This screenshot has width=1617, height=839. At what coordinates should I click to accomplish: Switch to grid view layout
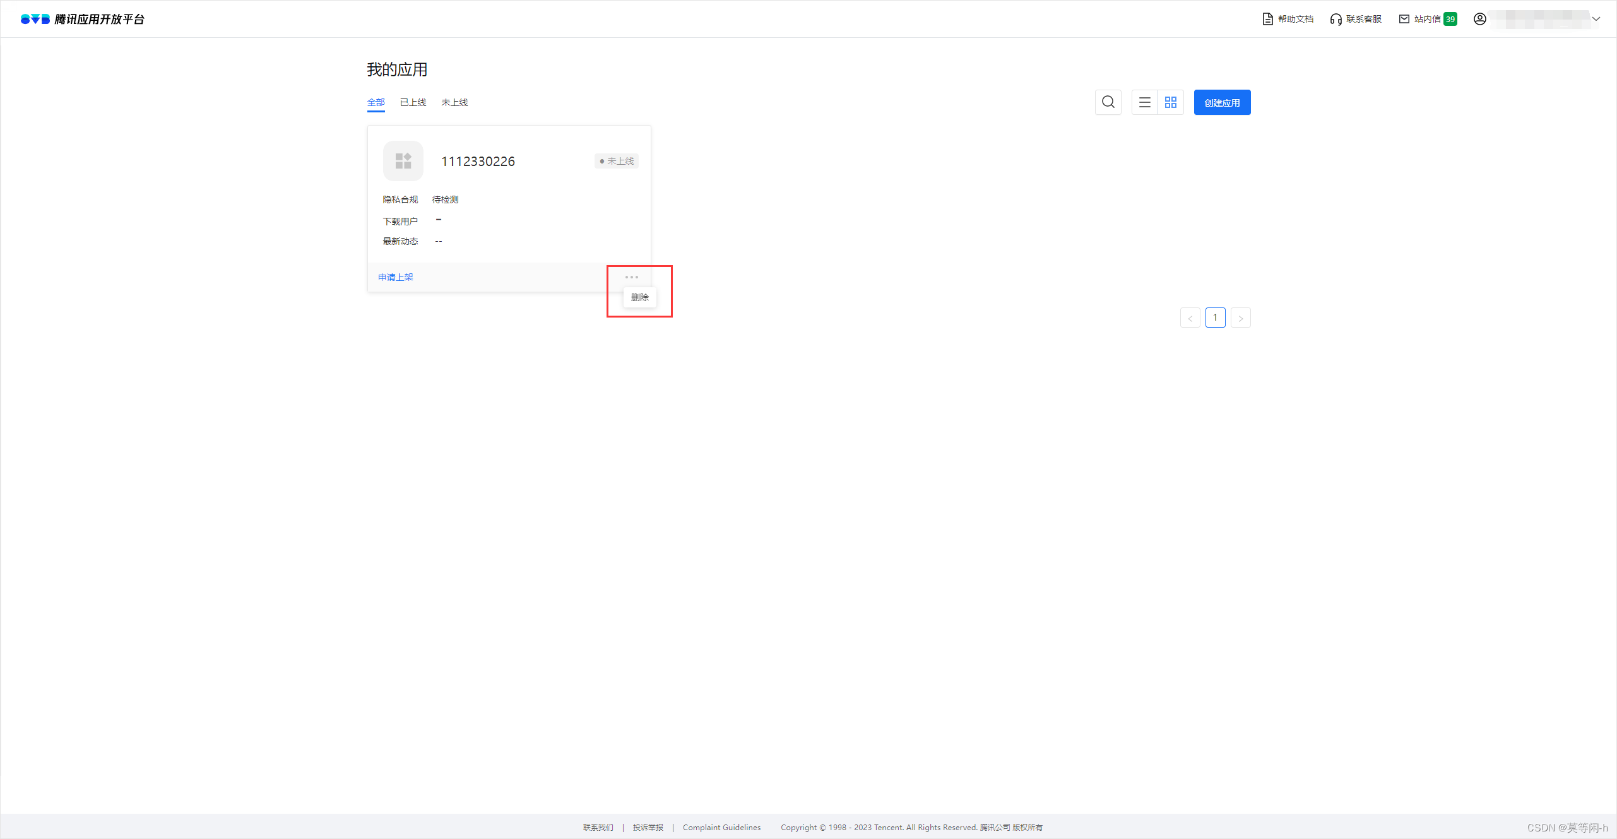[1171, 102]
